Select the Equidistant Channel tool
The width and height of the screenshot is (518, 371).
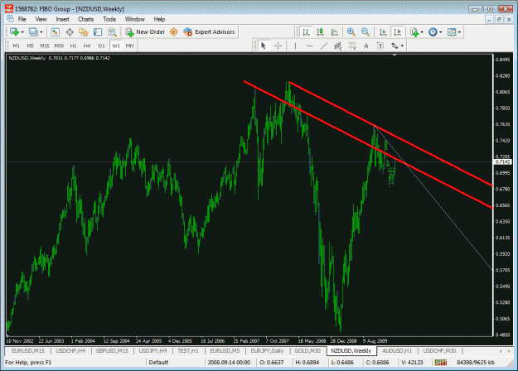click(x=337, y=46)
